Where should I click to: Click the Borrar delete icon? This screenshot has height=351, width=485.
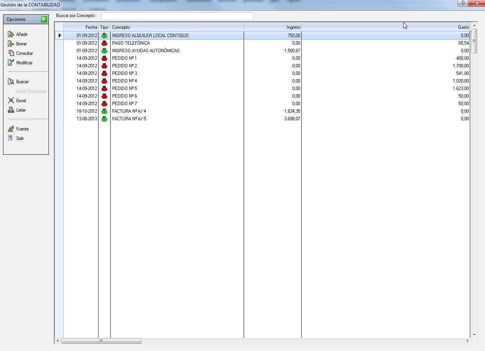(x=11, y=44)
